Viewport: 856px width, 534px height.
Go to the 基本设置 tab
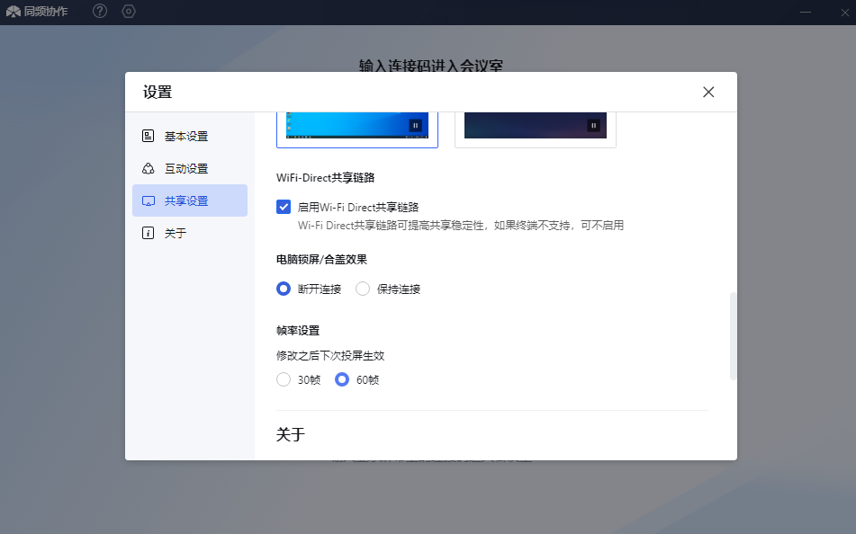point(186,137)
